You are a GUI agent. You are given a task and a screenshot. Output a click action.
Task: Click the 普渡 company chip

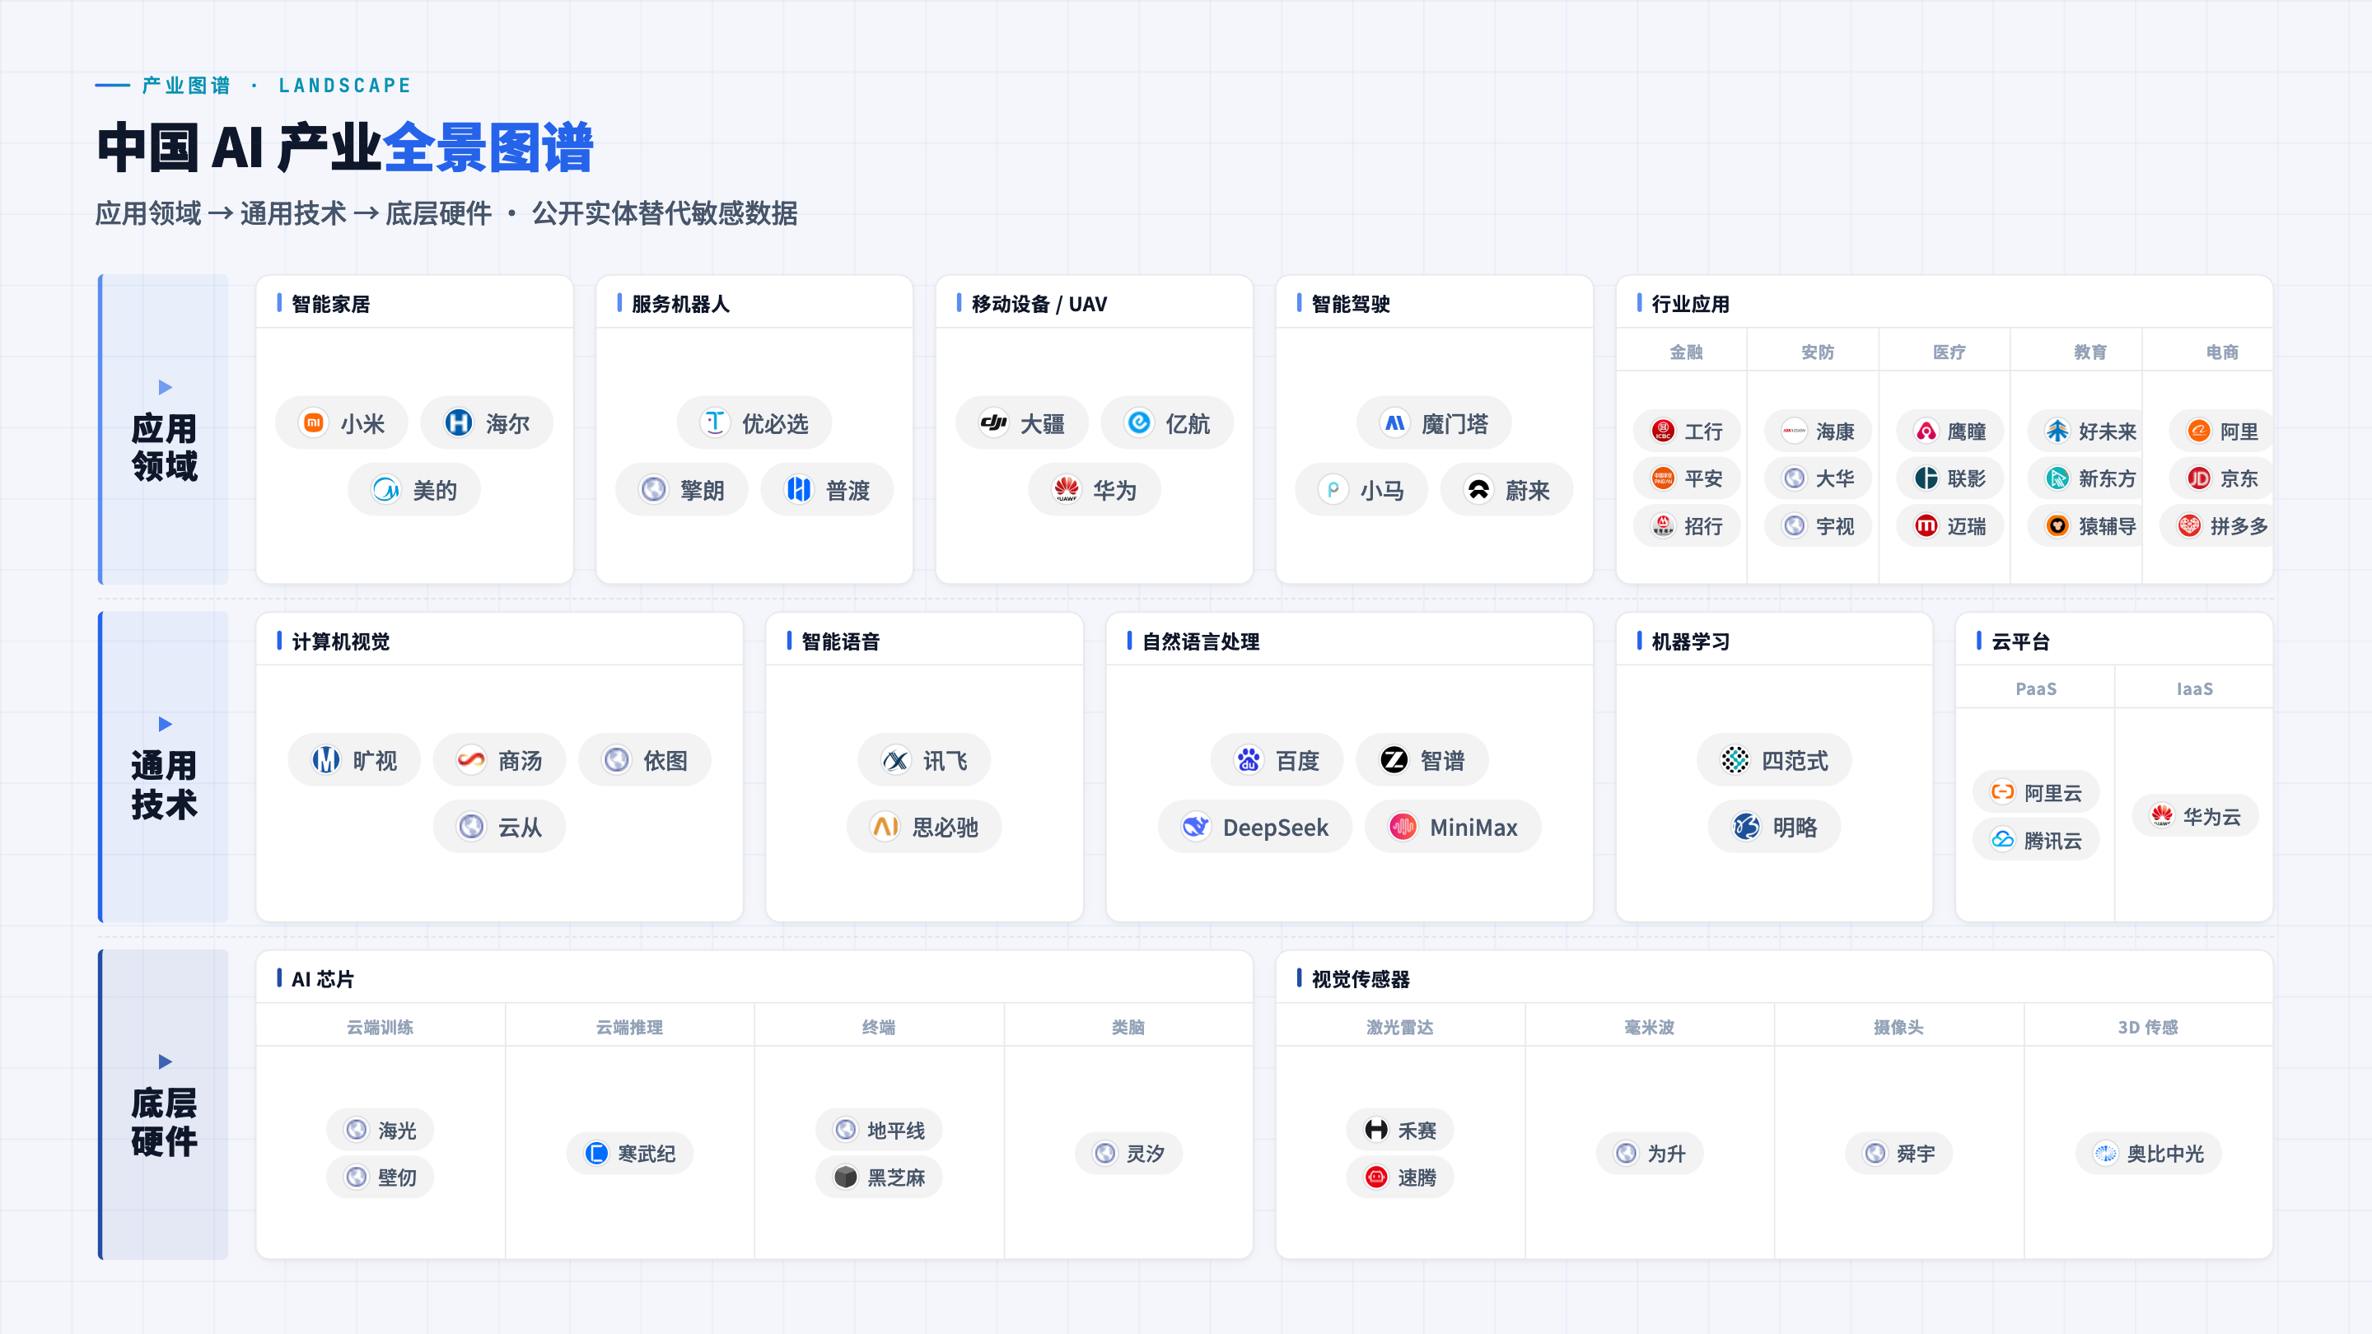click(827, 490)
